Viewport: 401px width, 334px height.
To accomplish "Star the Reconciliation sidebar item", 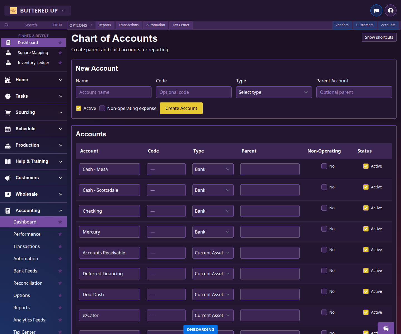I will click(x=60, y=283).
